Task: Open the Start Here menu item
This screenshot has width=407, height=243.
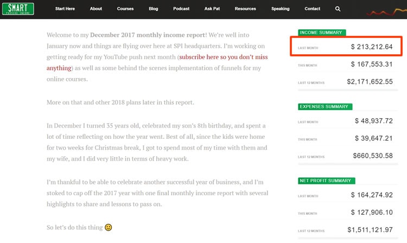Action: (65, 9)
